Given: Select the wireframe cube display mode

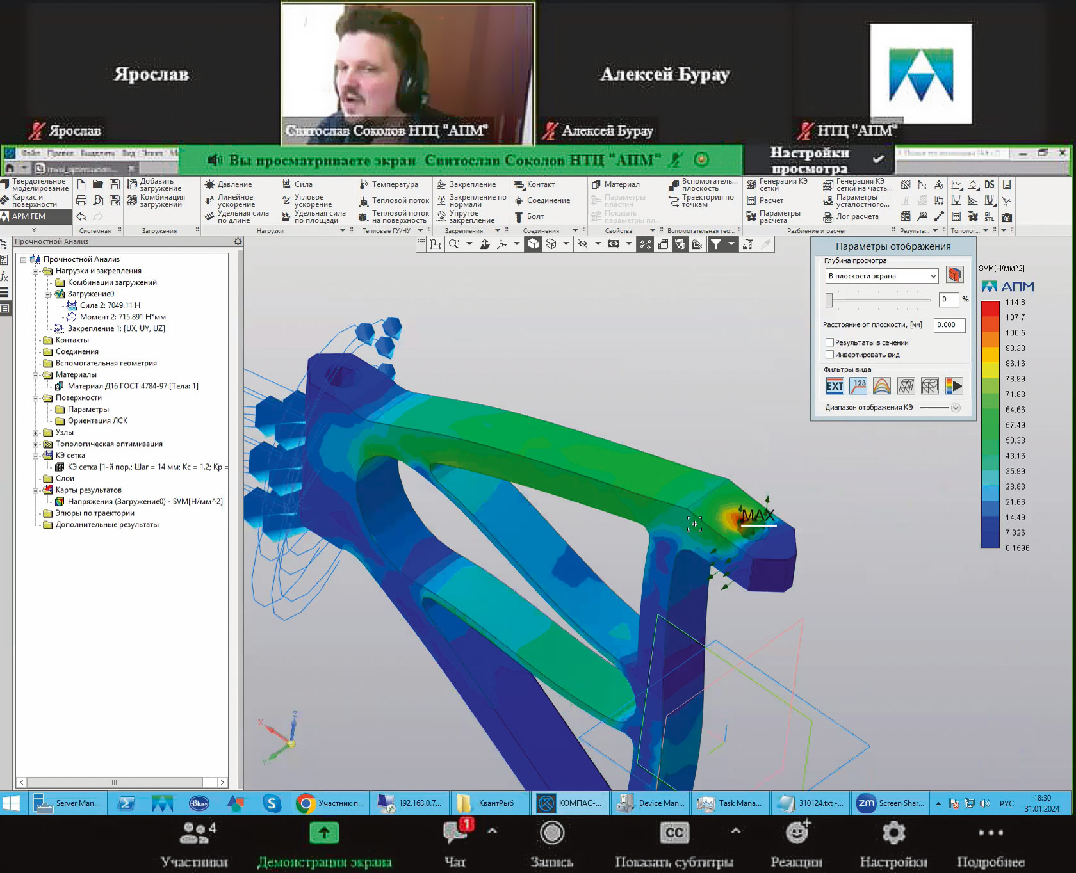Looking at the screenshot, I should 551,244.
